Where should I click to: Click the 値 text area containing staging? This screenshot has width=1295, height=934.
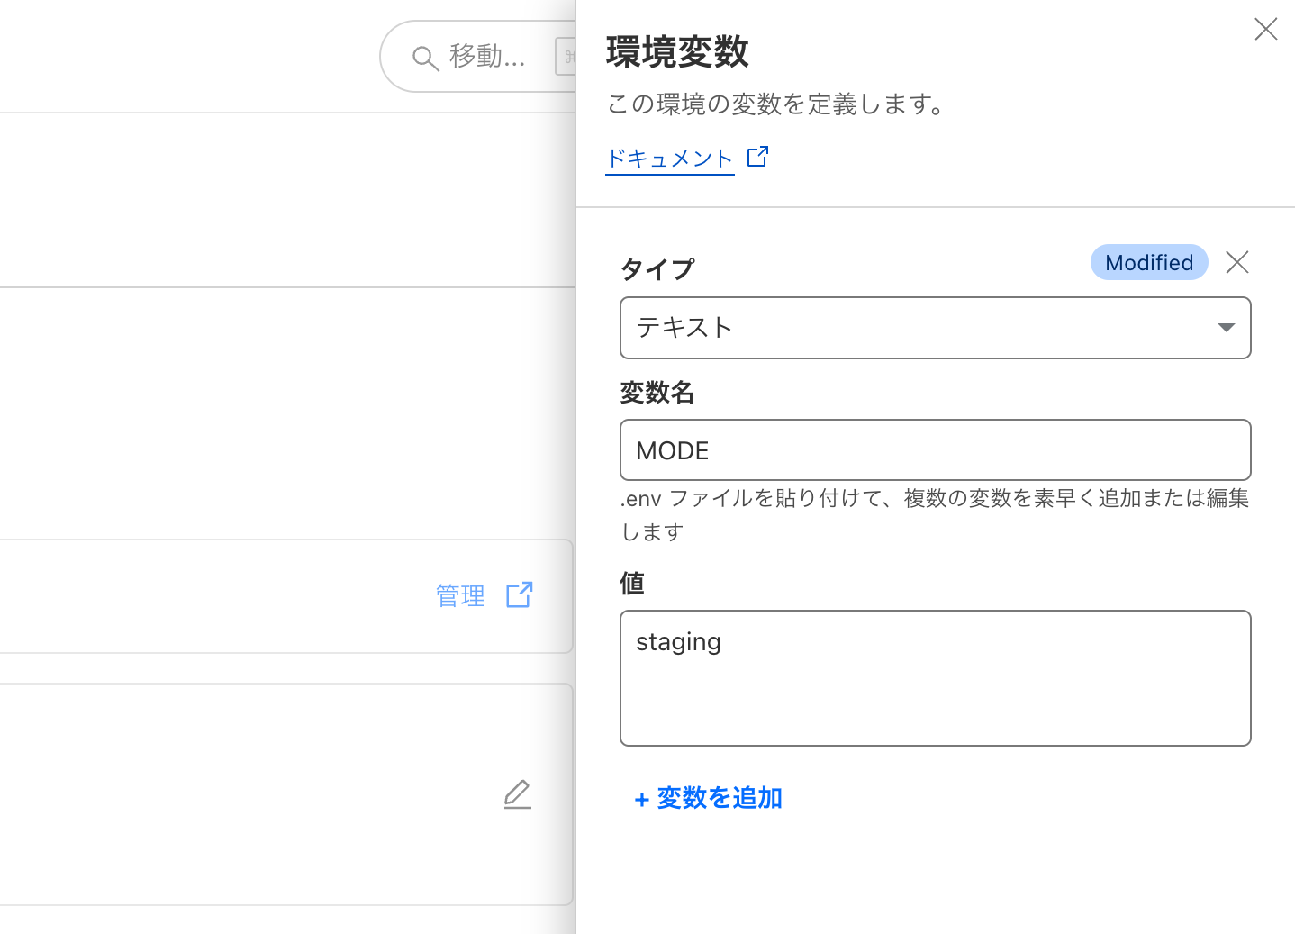936,678
